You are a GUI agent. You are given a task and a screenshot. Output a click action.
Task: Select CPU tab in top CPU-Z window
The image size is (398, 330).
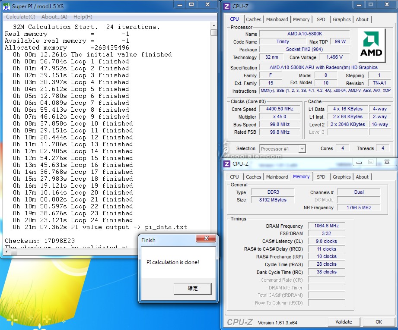[234, 19]
